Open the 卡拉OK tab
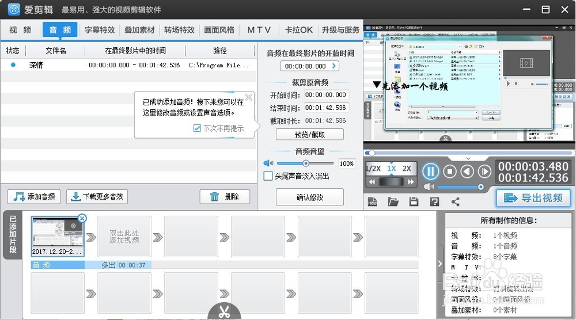The width and height of the screenshot is (576, 320). [x=298, y=30]
